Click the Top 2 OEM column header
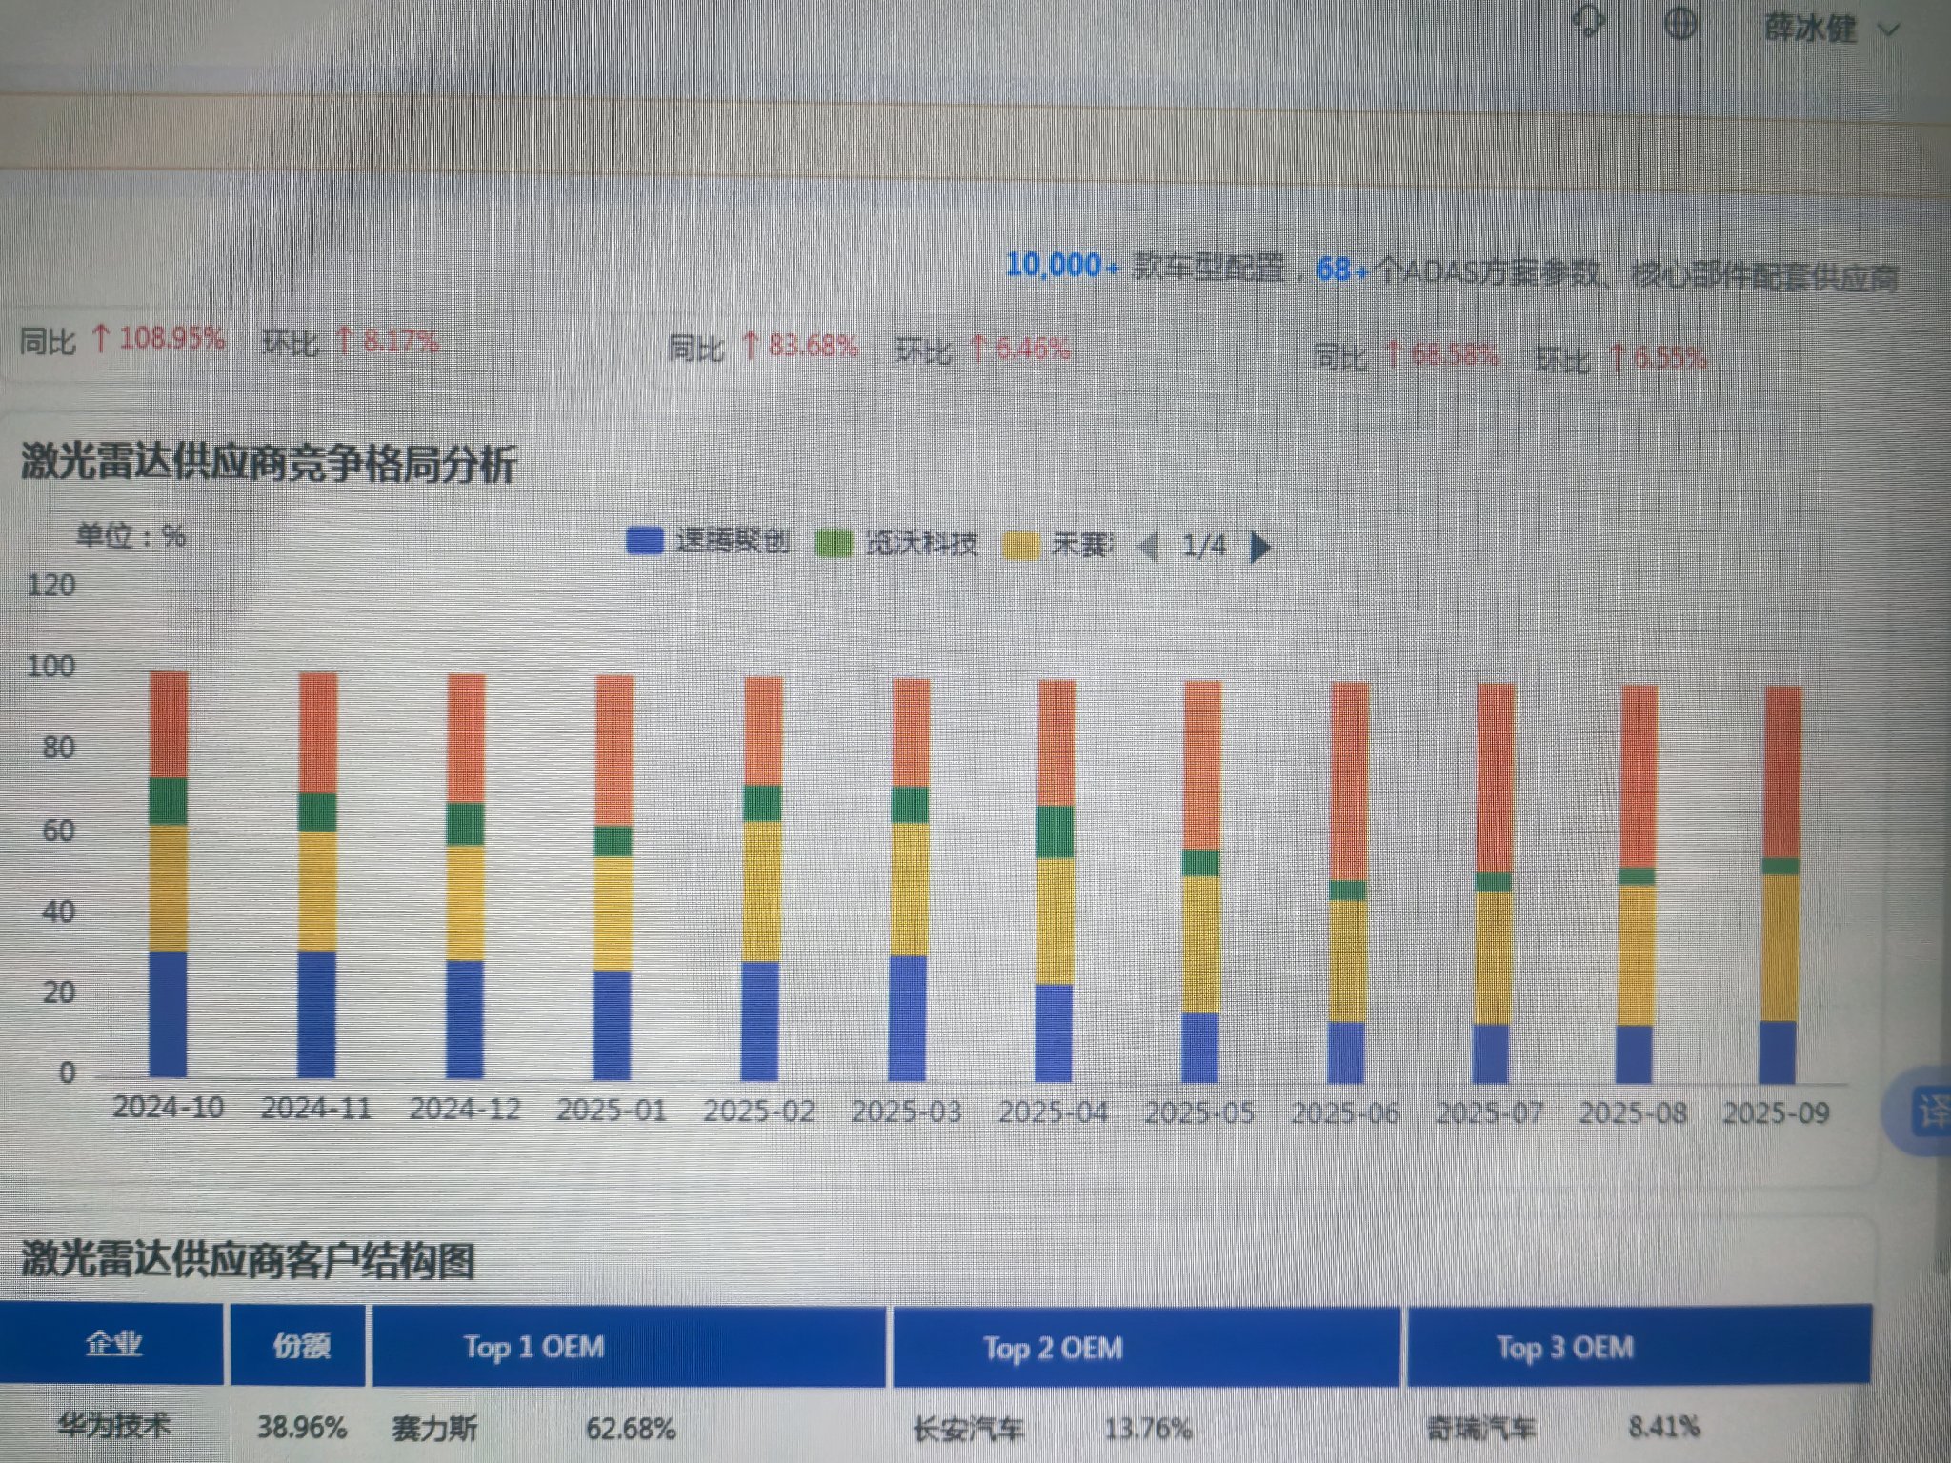The width and height of the screenshot is (1951, 1463). tap(1053, 1349)
